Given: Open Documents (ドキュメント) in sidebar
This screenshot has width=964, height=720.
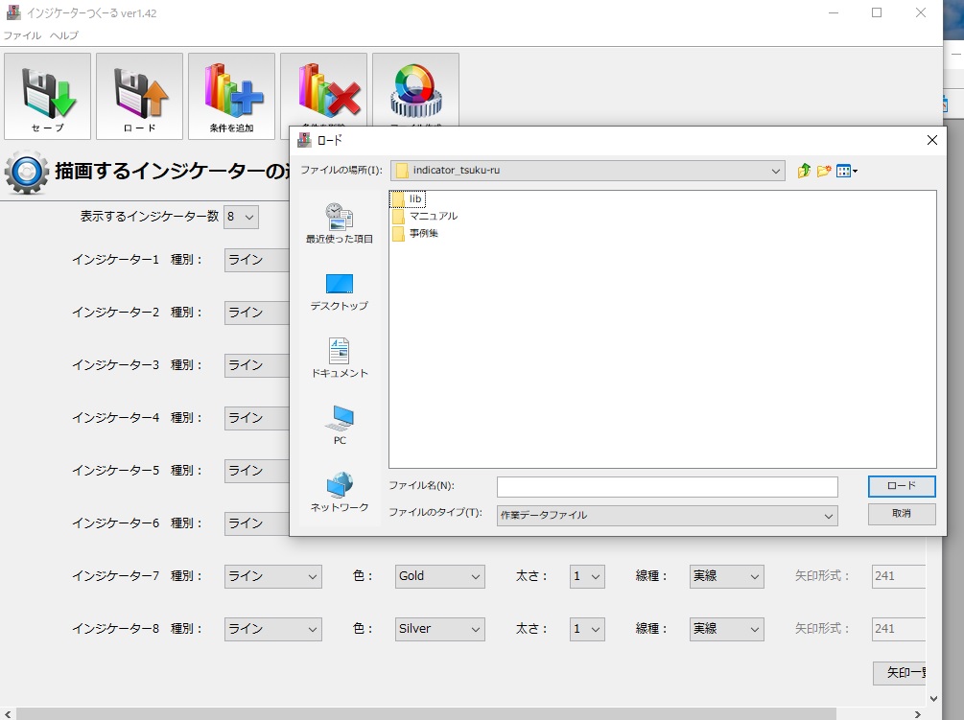Looking at the screenshot, I should pos(339,359).
